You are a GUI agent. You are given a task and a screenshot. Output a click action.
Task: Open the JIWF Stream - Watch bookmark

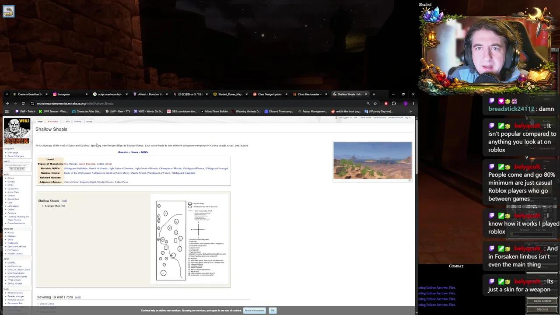[x=53, y=112]
